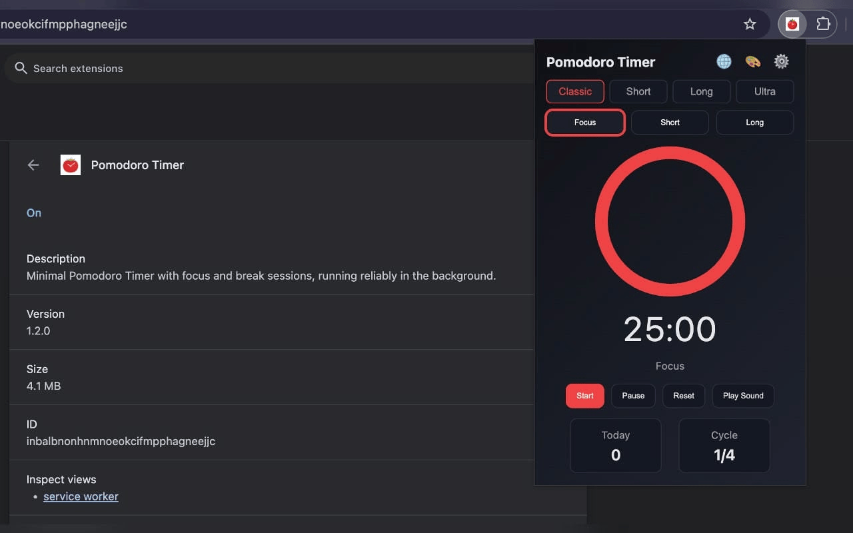
Task: Switch to Short break mode in second row
Action: pos(670,123)
